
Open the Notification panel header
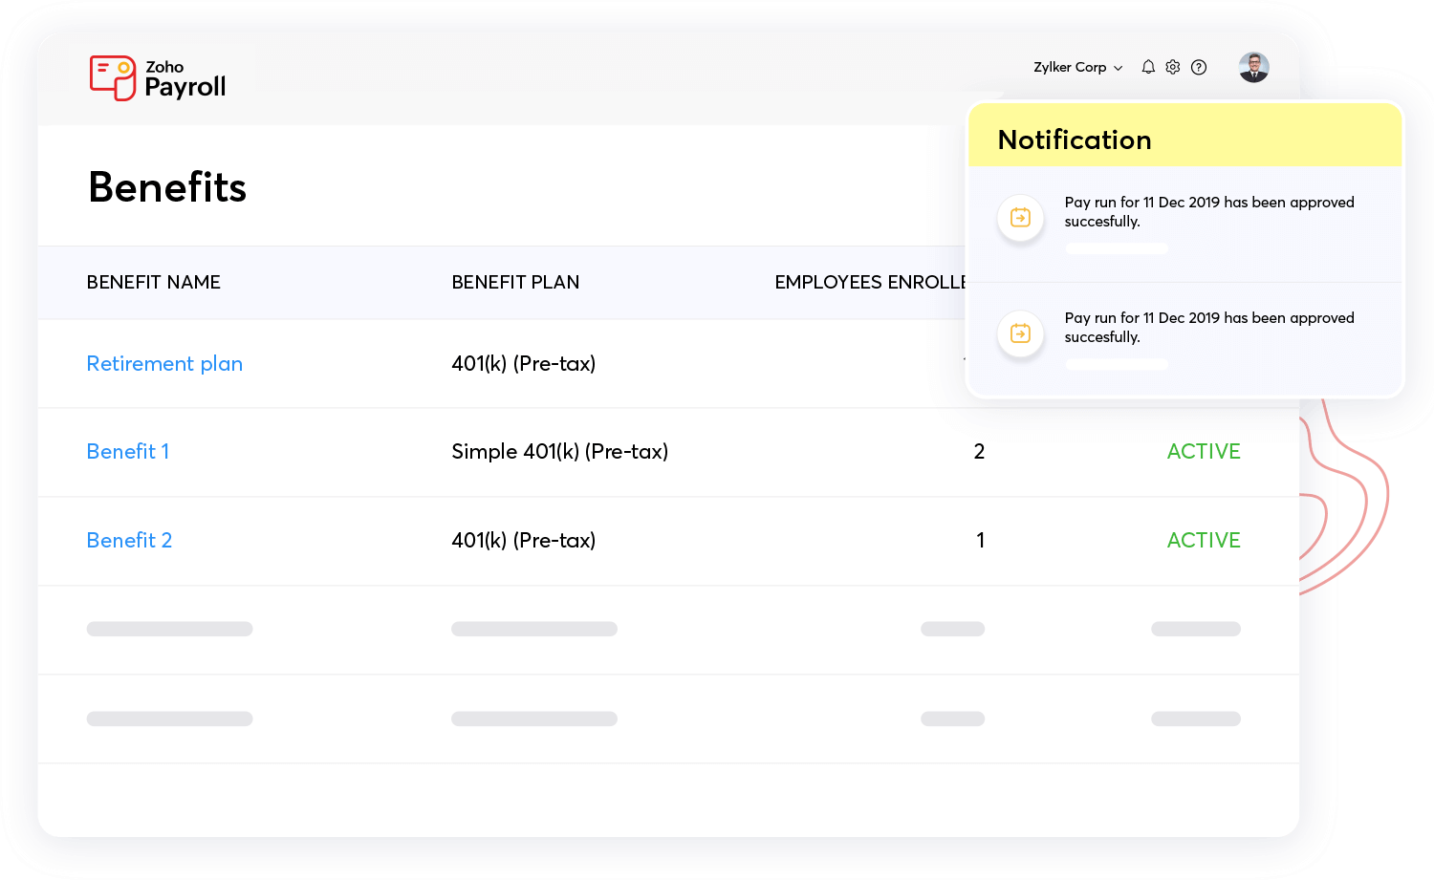1075,140
